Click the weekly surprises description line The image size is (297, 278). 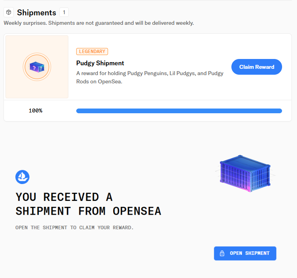tap(99, 23)
